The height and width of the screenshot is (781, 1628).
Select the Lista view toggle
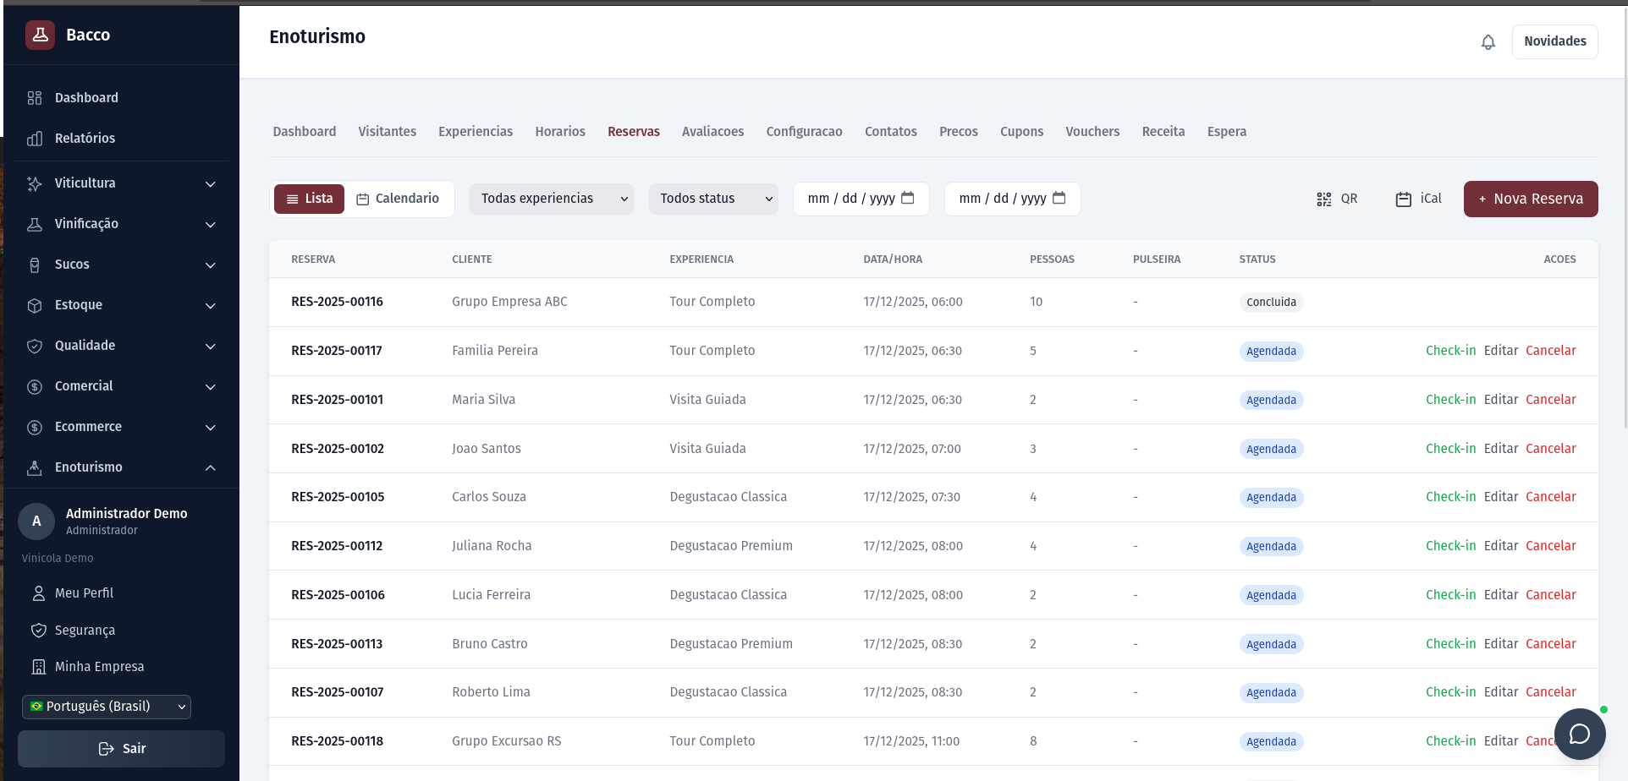pos(309,199)
